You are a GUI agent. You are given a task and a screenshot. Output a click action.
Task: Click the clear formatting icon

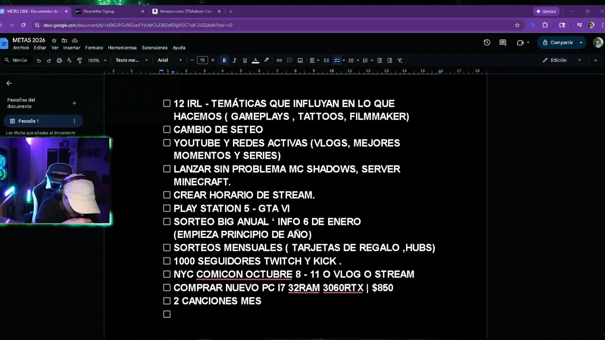[400, 60]
